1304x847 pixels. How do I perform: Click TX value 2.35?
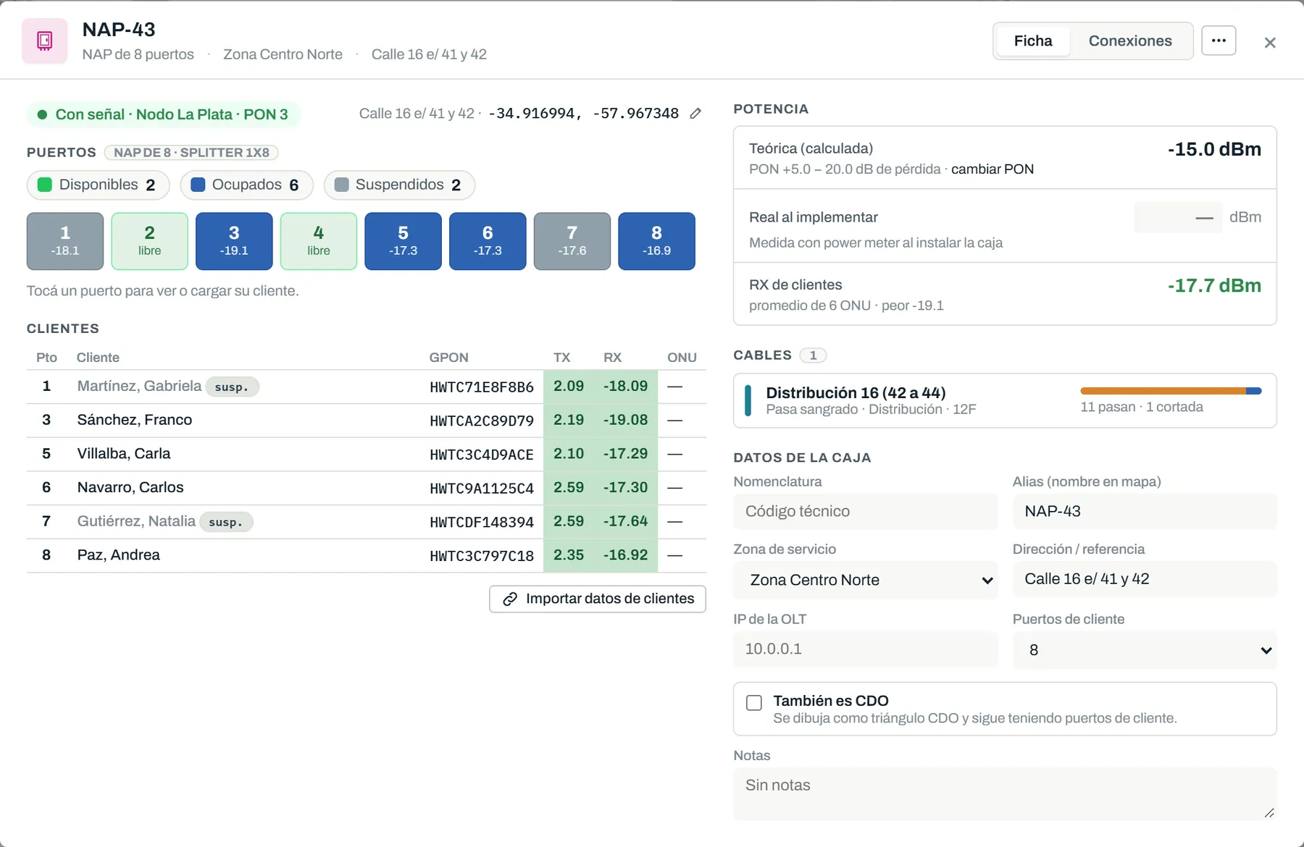[569, 555]
